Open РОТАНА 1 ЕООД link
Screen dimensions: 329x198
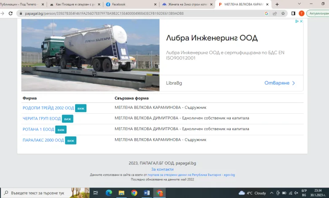[x=38, y=129]
